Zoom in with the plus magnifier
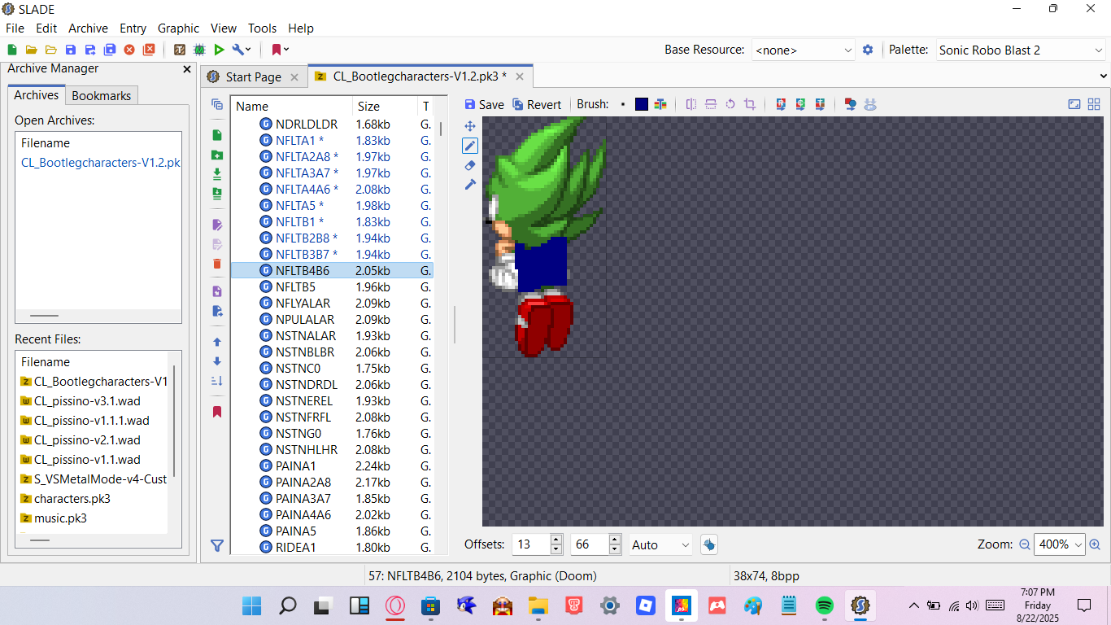The width and height of the screenshot is (1111, 625). point(1095,544)
